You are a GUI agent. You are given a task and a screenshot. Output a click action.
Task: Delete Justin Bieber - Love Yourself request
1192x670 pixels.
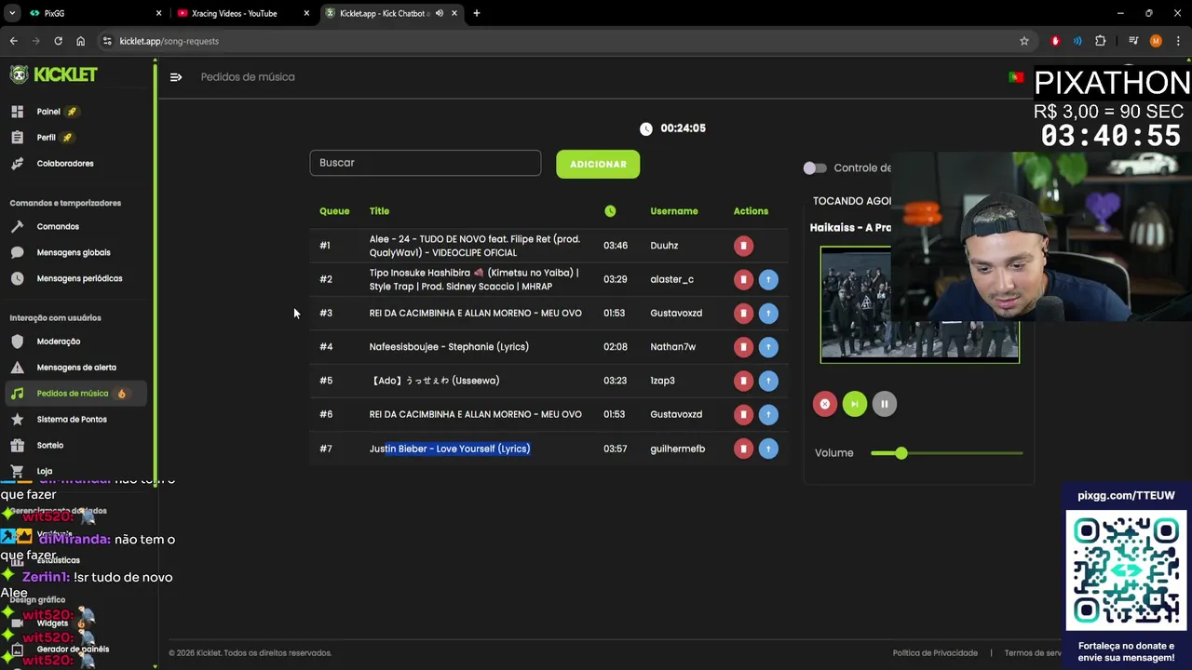click(x=743, y=449)
